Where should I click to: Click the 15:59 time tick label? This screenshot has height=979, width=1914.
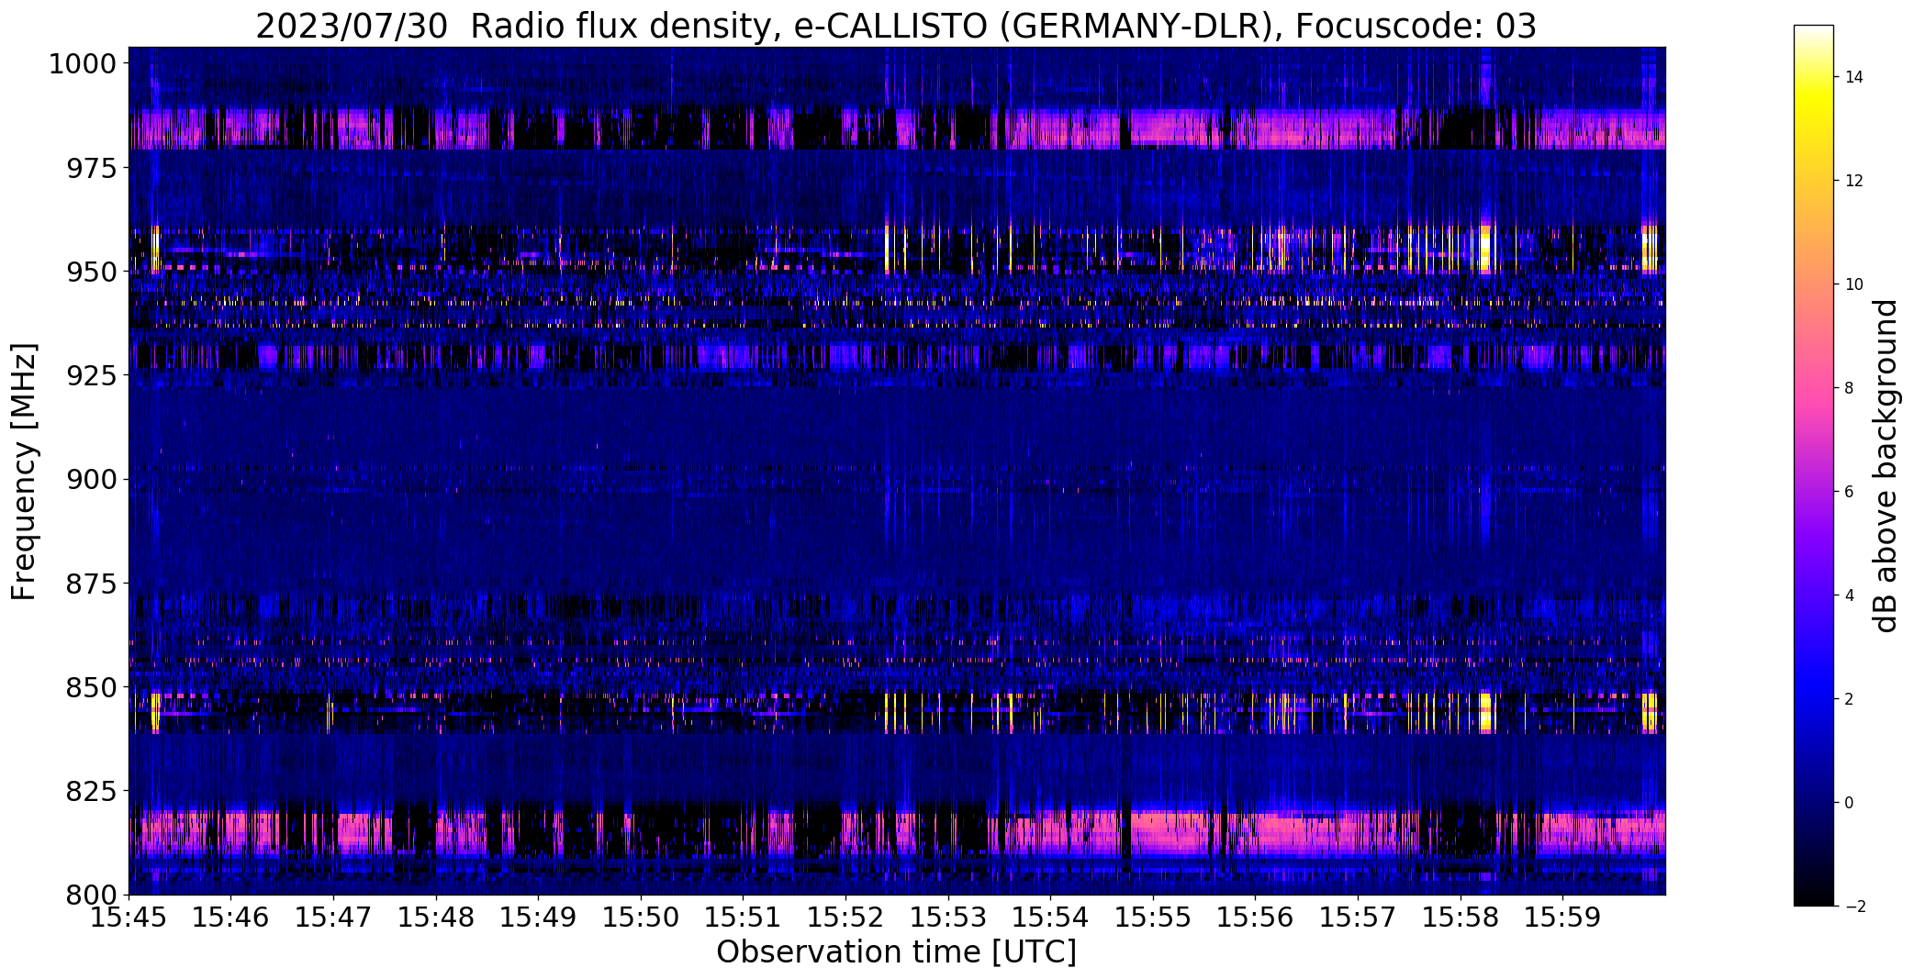tap(1563, 917)
